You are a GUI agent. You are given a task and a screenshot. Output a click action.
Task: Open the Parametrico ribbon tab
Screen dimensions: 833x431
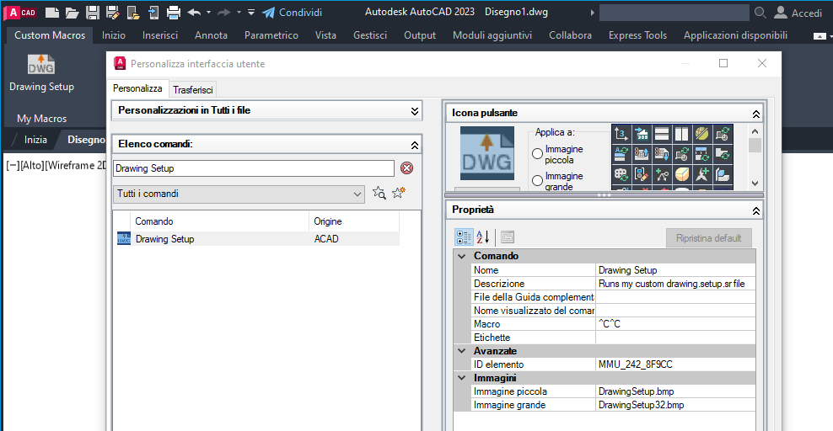click(x=271, y=35)
